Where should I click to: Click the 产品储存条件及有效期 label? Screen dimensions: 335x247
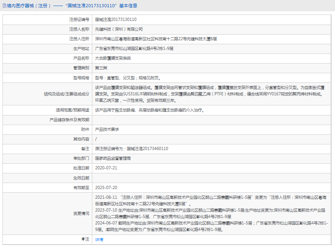[x=69, y=120]
